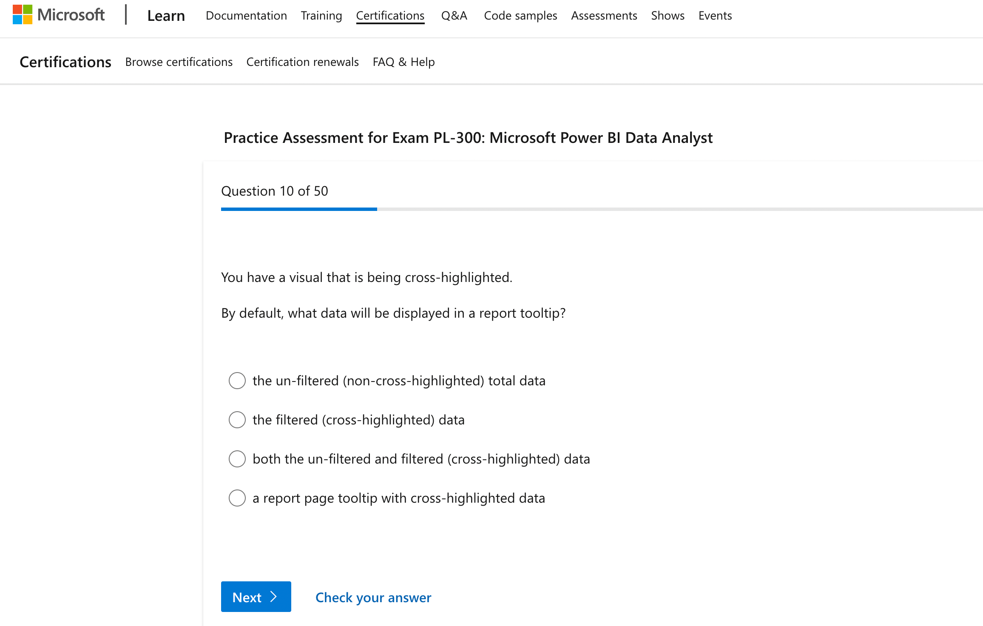Image resolution: width=983 pixels, height=626 pixels.
Task: Open Browse certifications link
Action: [179, 62]
